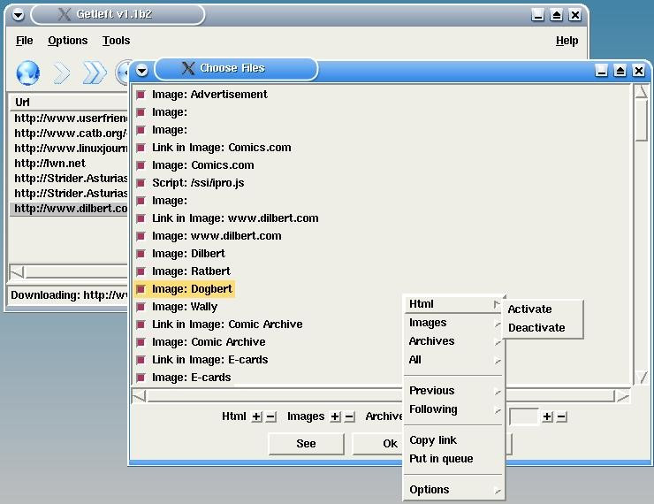Click Images minus button
The width and height of the screenshot is (654, 504).
(x=349, y=416)
